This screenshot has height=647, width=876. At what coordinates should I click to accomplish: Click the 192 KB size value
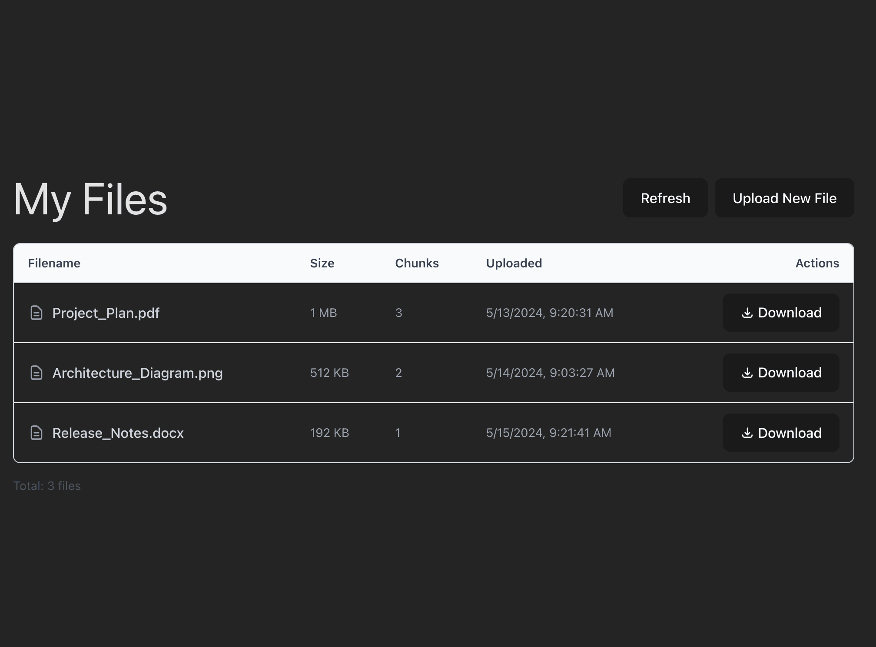(x=329, y=433)
